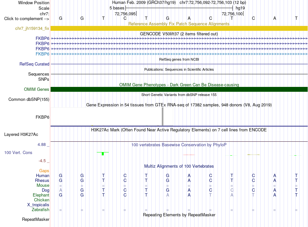This screenshot has width=308, height=227.
Task: Click the Rhesus species row label
Action: 42,180
